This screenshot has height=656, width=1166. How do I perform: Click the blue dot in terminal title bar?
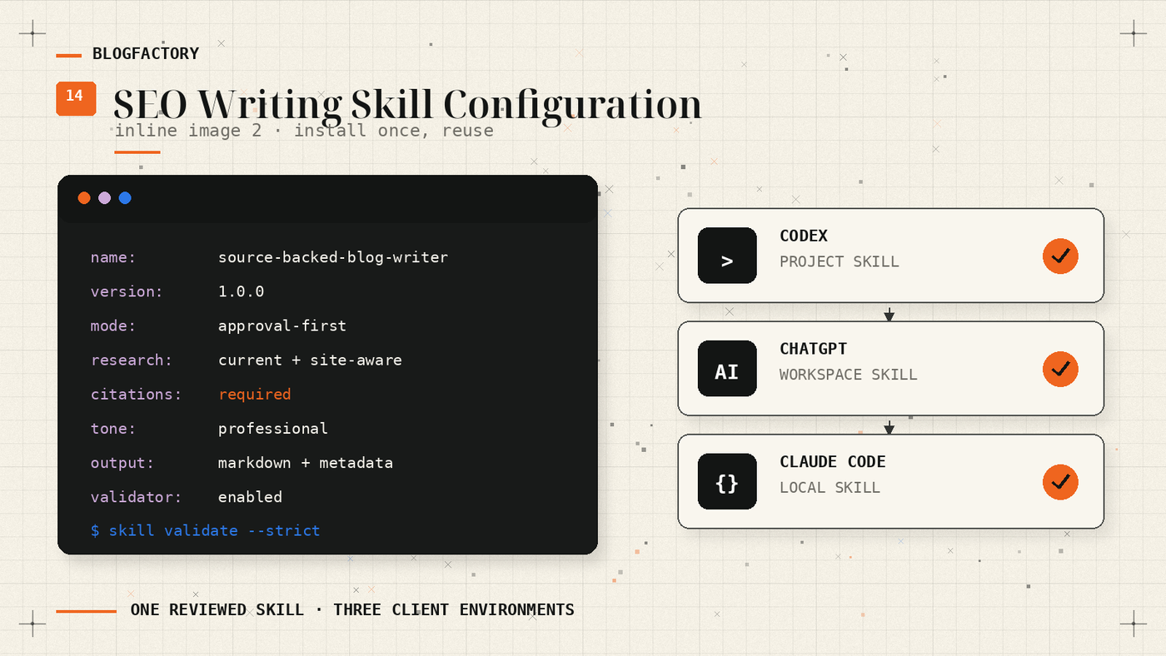click(125, 197)
